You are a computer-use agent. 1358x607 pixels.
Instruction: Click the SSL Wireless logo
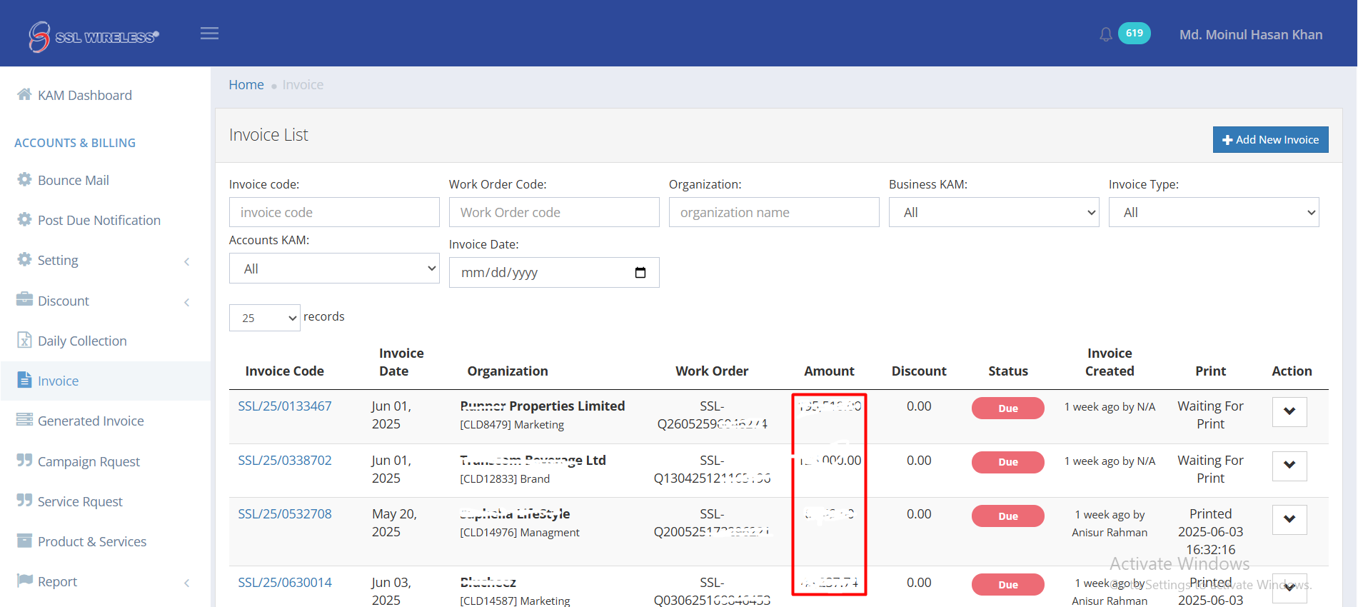point(94,36)
